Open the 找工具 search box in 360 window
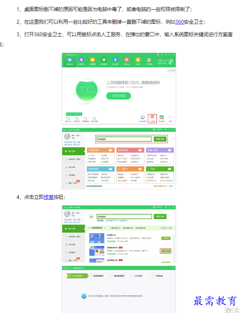The width and height of the screenshot is (240, 313). (x=172, y=71)
